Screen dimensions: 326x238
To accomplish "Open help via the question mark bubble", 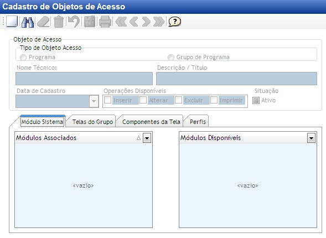I will click(x=175, y=22).
